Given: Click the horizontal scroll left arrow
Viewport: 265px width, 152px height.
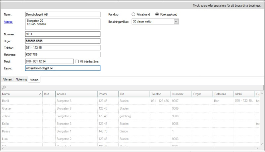Looking at the screenshot, I should point(3,148).
